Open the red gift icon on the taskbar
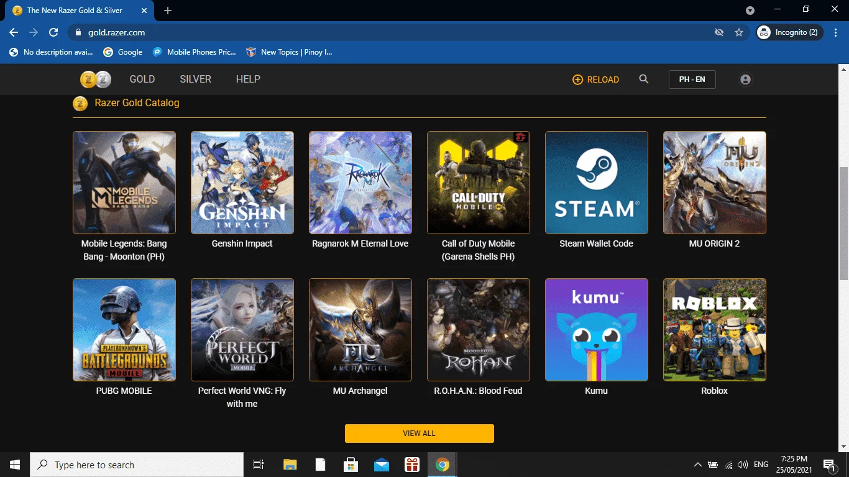The height and width of the screenshot is (477, 849). click(412, 465)
